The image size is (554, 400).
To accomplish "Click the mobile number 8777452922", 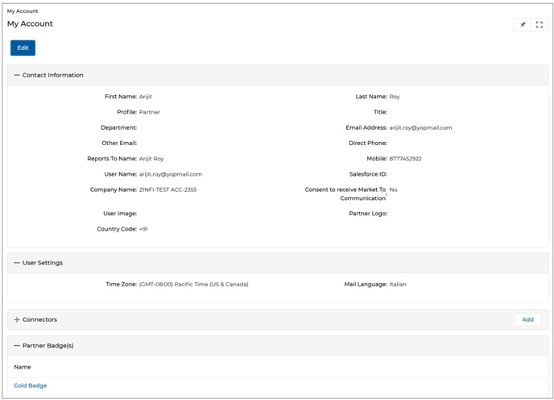I will pos(405,159).
